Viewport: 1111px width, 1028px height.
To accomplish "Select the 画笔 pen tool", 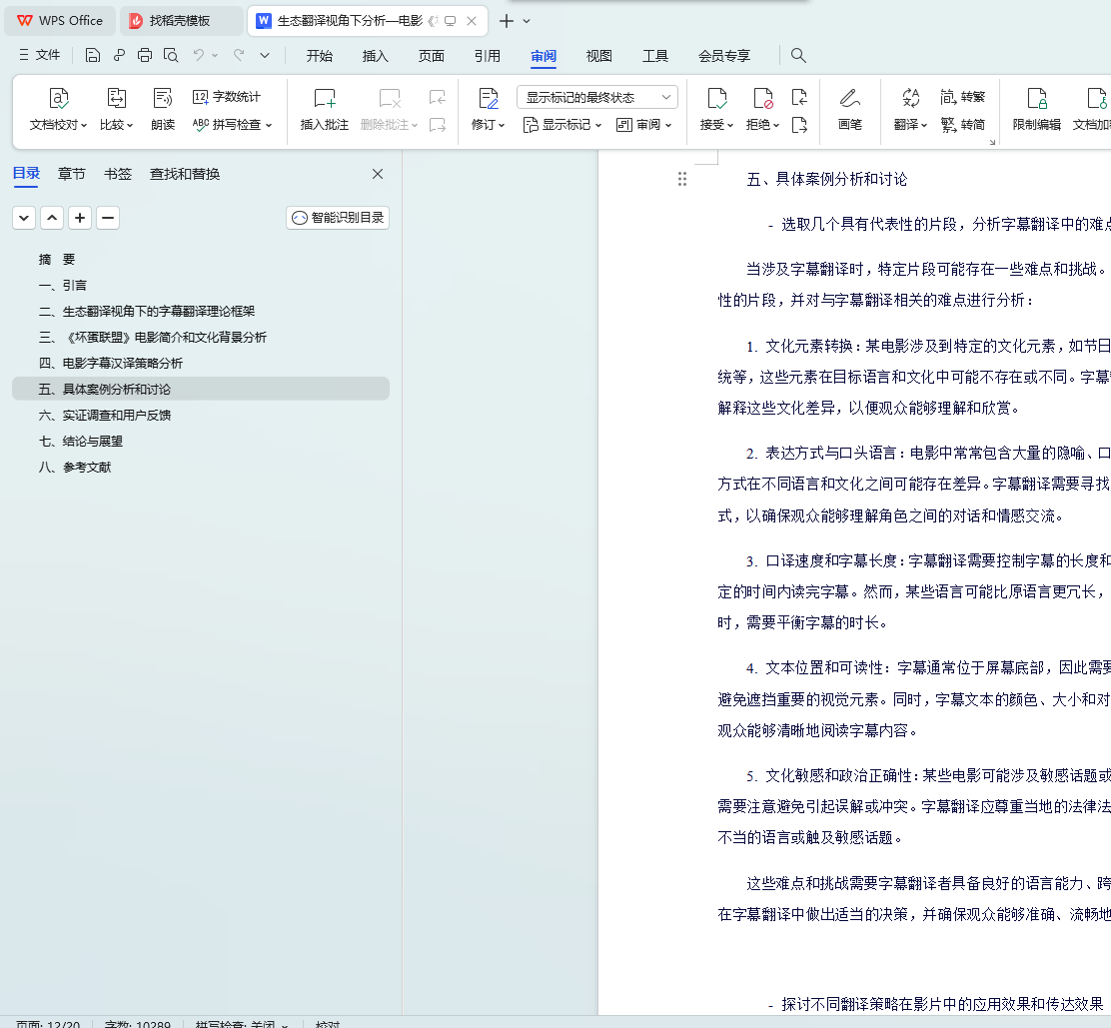I will click(x=849, y=110).
